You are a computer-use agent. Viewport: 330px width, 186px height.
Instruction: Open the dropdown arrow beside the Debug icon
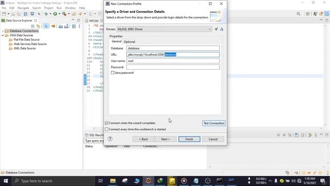point(51,14)
